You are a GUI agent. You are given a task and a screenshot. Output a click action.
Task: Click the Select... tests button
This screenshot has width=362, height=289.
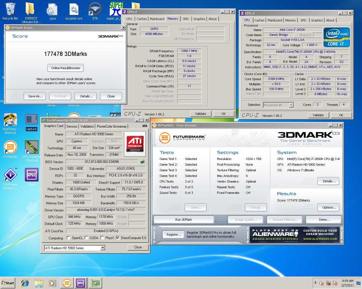tap(195, 207)
